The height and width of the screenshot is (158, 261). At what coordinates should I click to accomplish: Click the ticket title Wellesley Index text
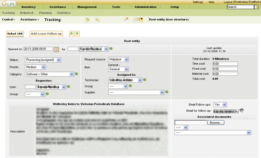pos(89,104)
